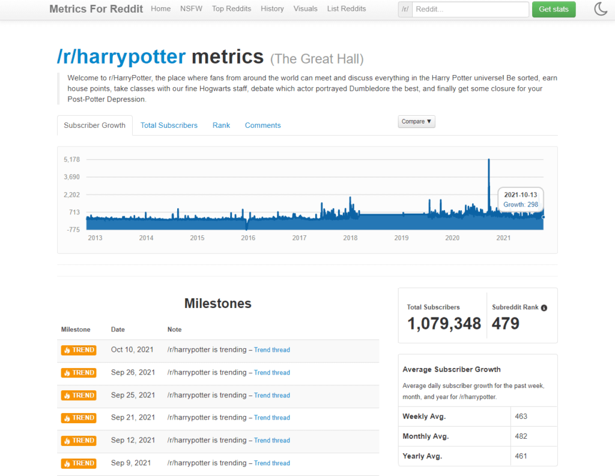Screen dimensions: 615x476
Task: Open the /r/harrypotter heading link
Action: click(x=121, y=56)
